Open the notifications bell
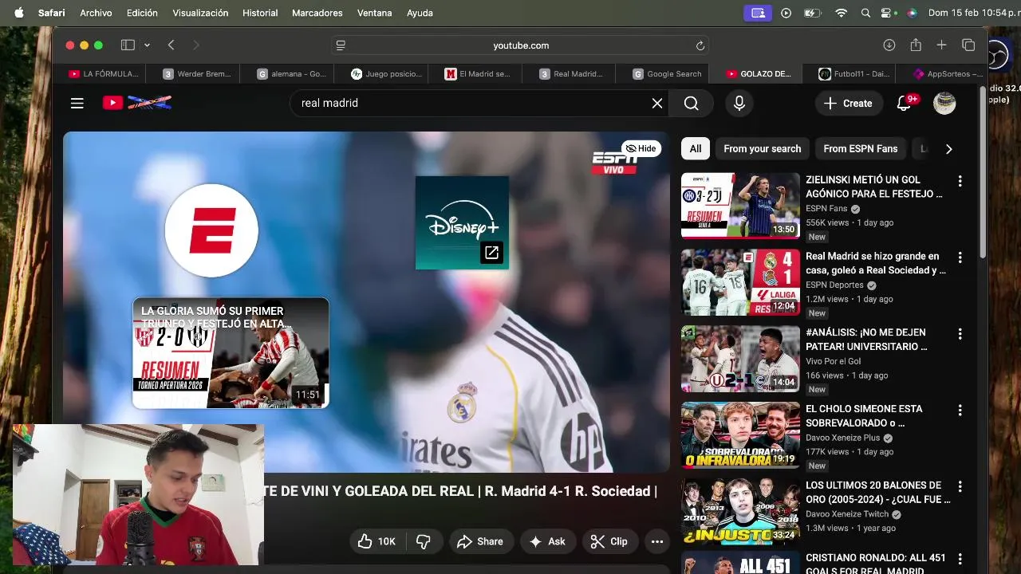Viewport: 1021px width, 574px height. pyautogui.click(x=904, y=103)
